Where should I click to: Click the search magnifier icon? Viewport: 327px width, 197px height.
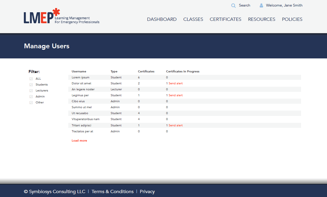coord(233,6)
